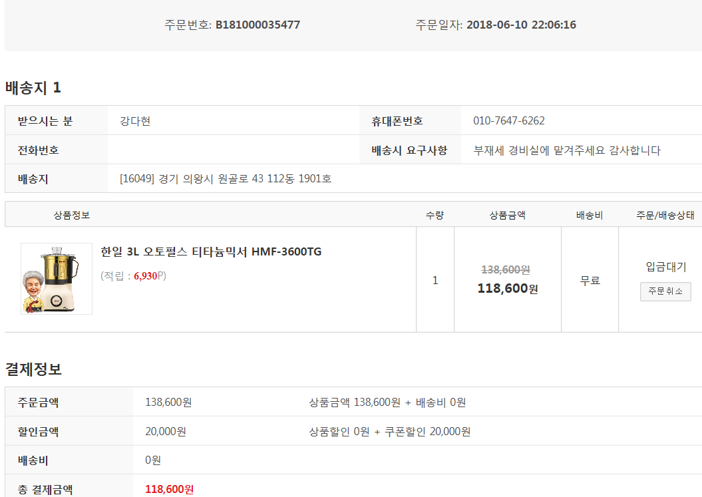Click the 6,930P reward points text
Screen dimensions: 702x497
pos(147,276)
